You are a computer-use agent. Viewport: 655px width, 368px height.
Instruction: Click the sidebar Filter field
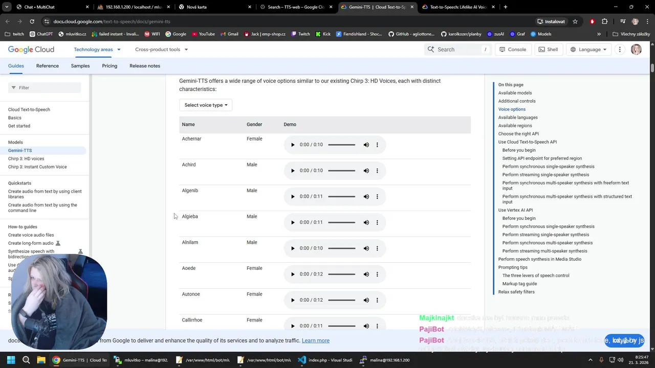click(x=45, y=88)
